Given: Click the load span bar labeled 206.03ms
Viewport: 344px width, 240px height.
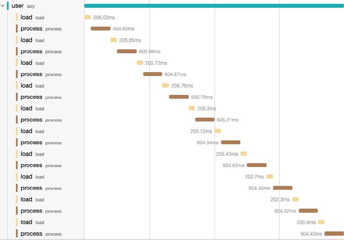Looking at the screenshot, I should [88, 17].
